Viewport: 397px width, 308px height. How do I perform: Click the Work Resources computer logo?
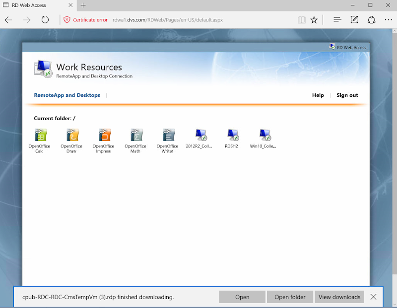[x=43, y=69]
